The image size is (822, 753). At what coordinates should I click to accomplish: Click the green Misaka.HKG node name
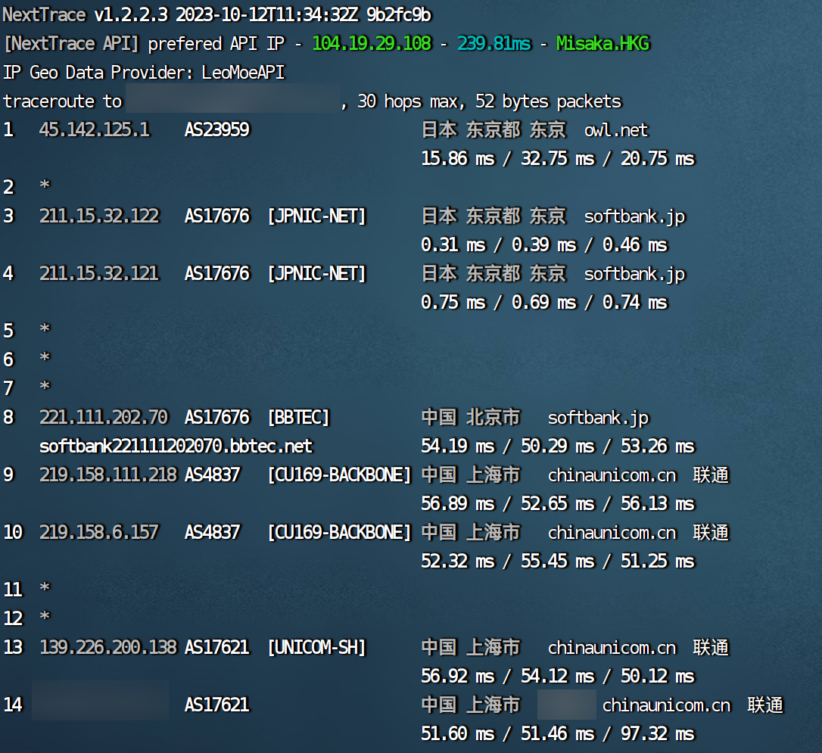602,44
